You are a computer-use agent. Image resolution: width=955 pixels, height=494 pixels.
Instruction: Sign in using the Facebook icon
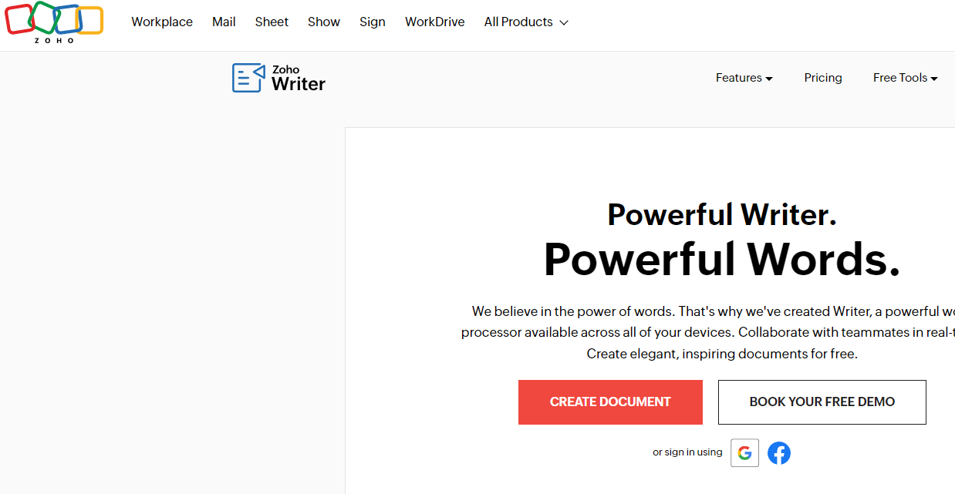click(x=778, y=452)
